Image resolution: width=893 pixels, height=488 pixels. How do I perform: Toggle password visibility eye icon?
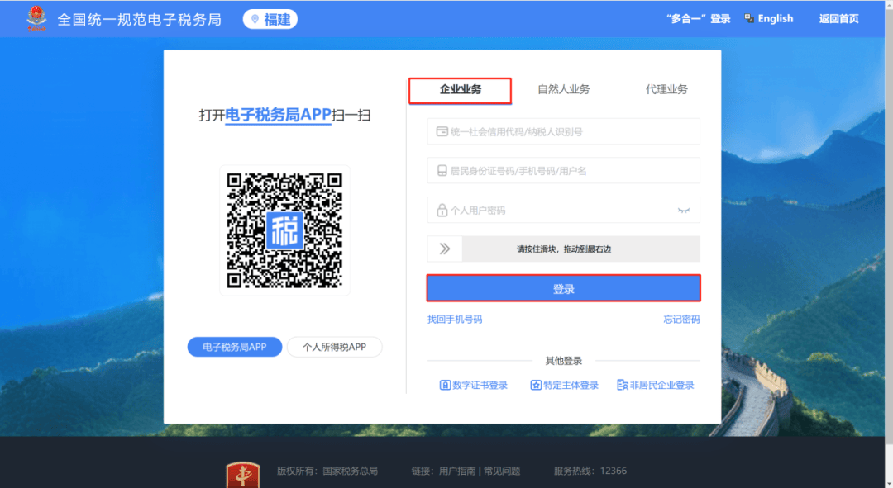pos(684,211)
